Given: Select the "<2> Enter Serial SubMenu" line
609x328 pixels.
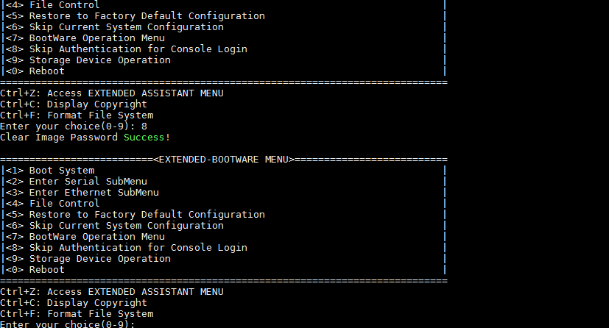Looking at the screenshot, I should (77, 182).
